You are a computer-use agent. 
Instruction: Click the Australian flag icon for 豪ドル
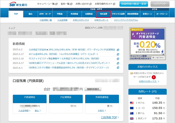[132, 113]
